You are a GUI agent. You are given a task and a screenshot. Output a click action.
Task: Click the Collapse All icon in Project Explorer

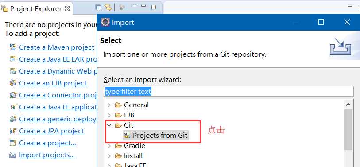click(x=98, y=8)
